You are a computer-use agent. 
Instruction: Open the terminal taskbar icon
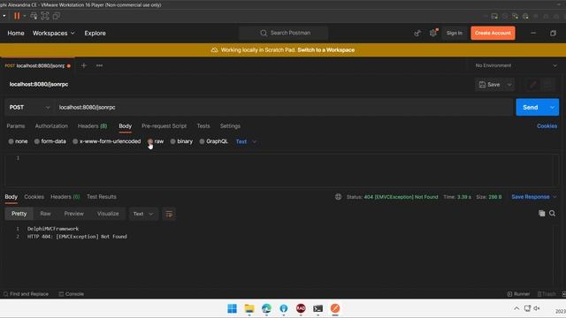(317, 308)
